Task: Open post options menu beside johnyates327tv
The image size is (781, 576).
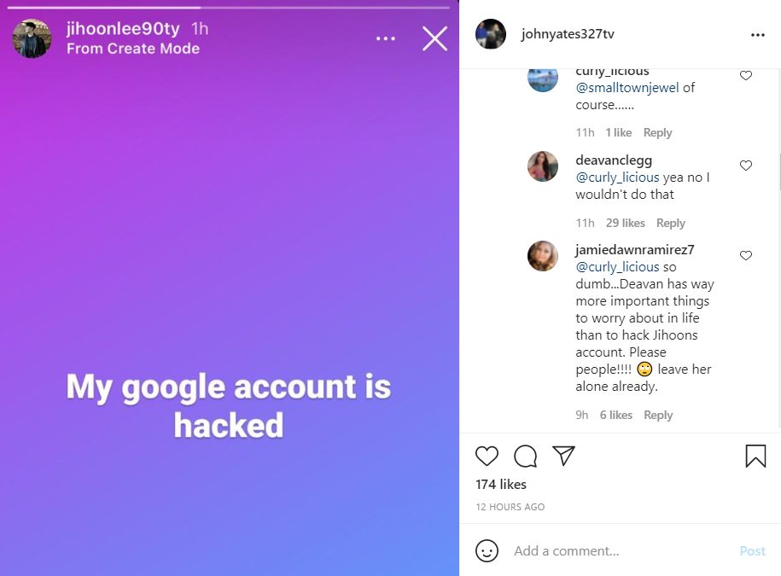Action: coord(757,35)
